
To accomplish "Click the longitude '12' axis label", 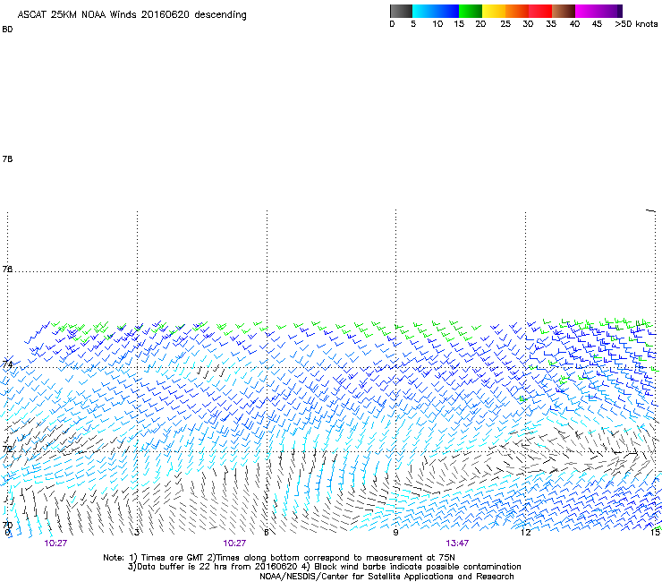I will pyautogui.click(x=526, y=532).
